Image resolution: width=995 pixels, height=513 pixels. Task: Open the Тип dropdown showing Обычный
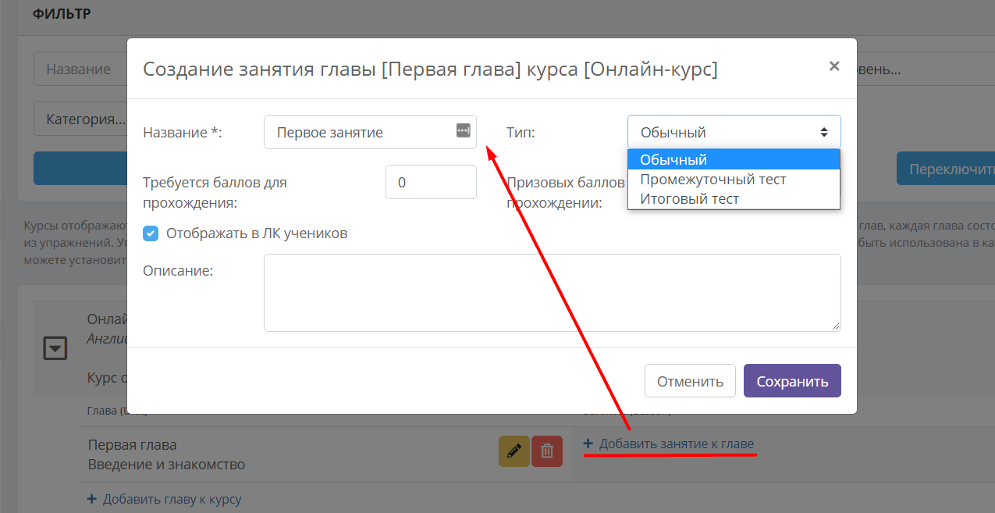click(x=734, y=132)
